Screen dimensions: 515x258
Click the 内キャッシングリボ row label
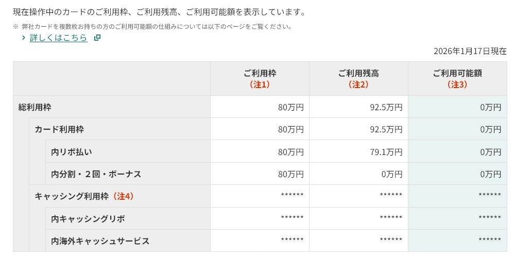pyautogui.click(x=88, y=219)
